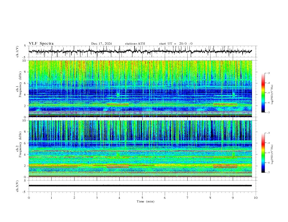Click the 'ch.1(V)' waveform axis label

(17, 52)
